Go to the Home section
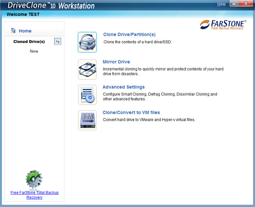The height and width of the screenshot is (207, 255). click(25, 31)
